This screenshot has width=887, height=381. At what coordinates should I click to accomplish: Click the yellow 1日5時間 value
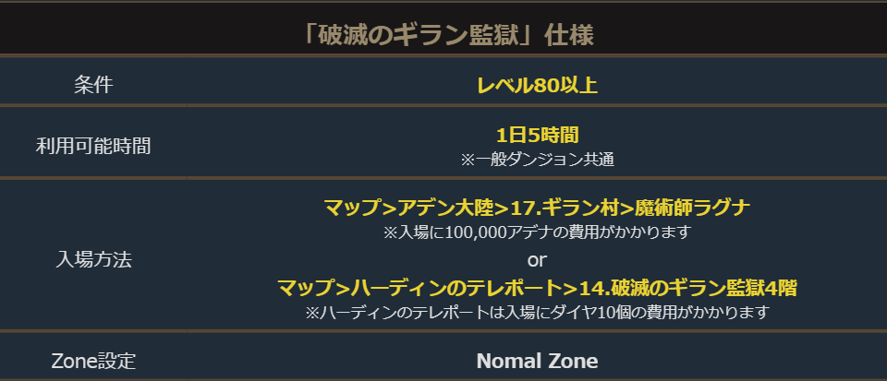click(x=537, y=135)
